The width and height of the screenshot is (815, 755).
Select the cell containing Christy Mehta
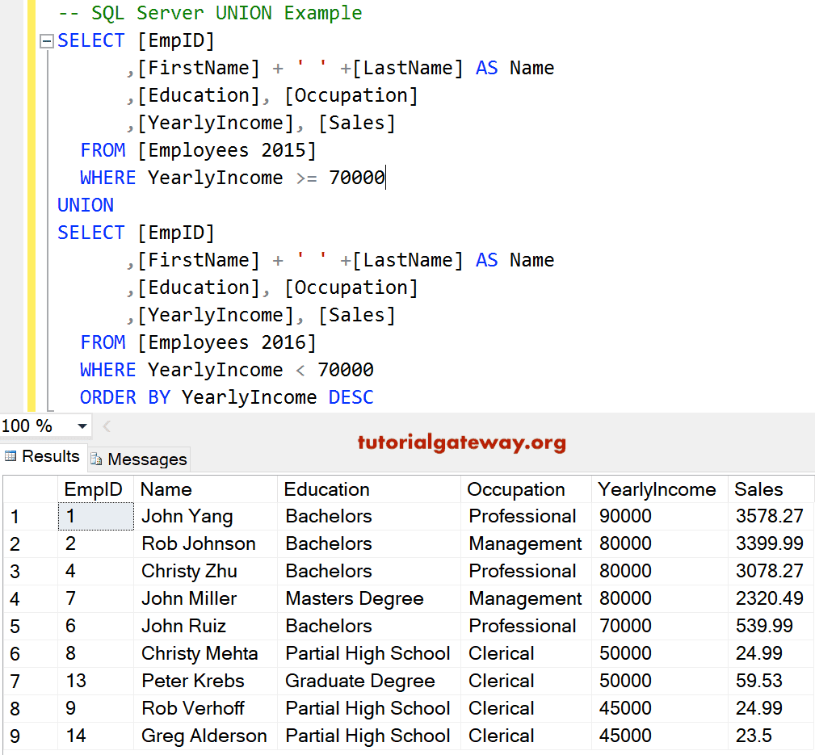pos(199,652)
